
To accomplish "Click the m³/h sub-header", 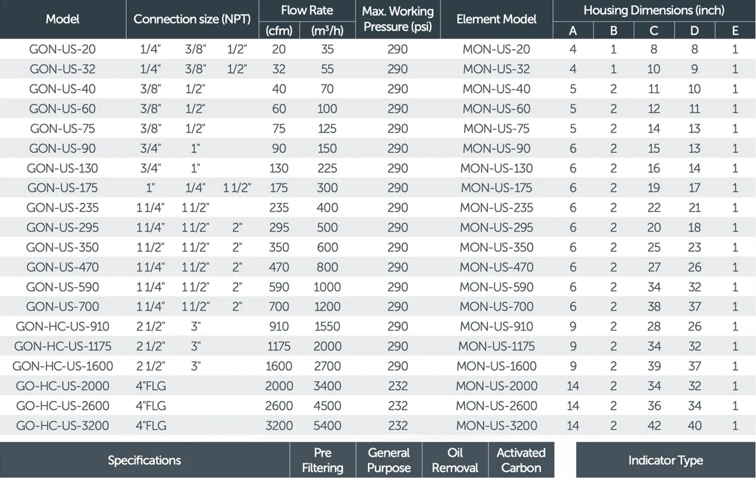I will [x=327, y=31].
